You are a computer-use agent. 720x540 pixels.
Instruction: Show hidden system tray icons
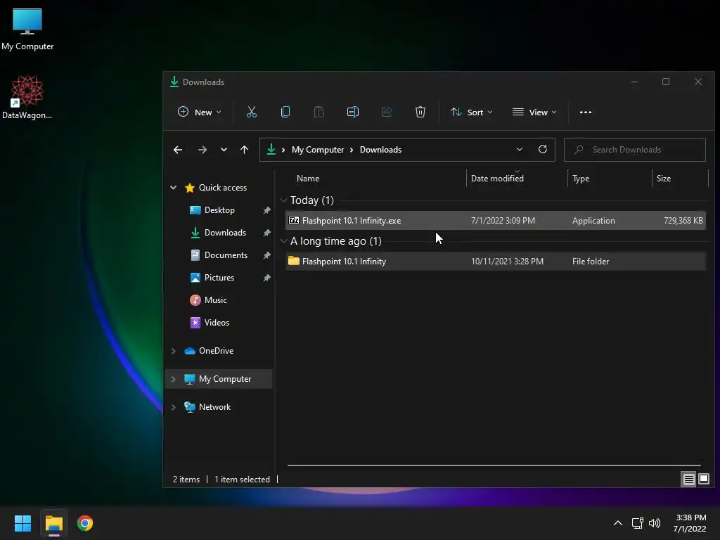[617, 523]
